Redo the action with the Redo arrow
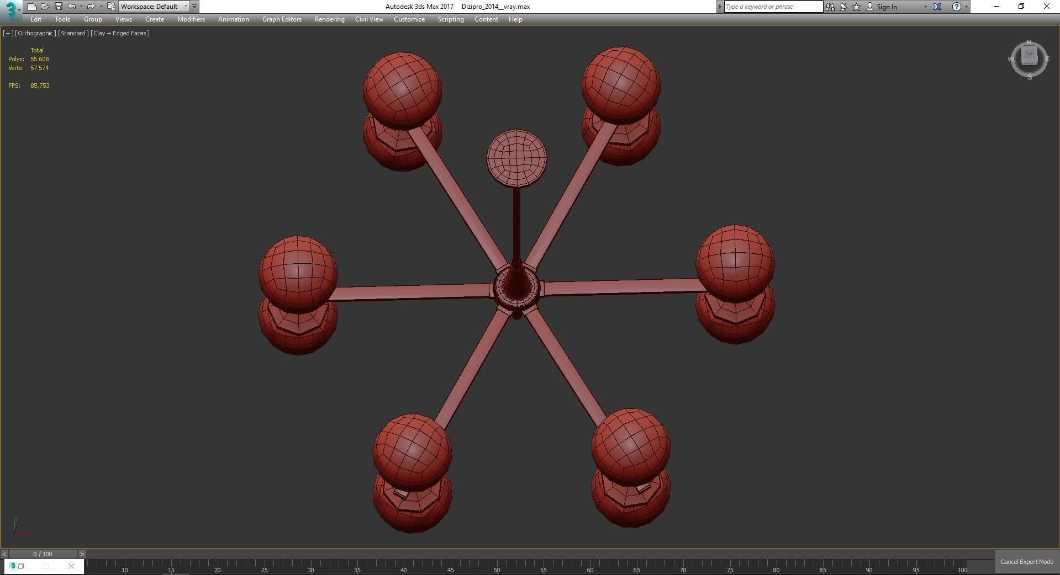Image resolution: width=1060 pixels, height=575 pixels. 91,7
